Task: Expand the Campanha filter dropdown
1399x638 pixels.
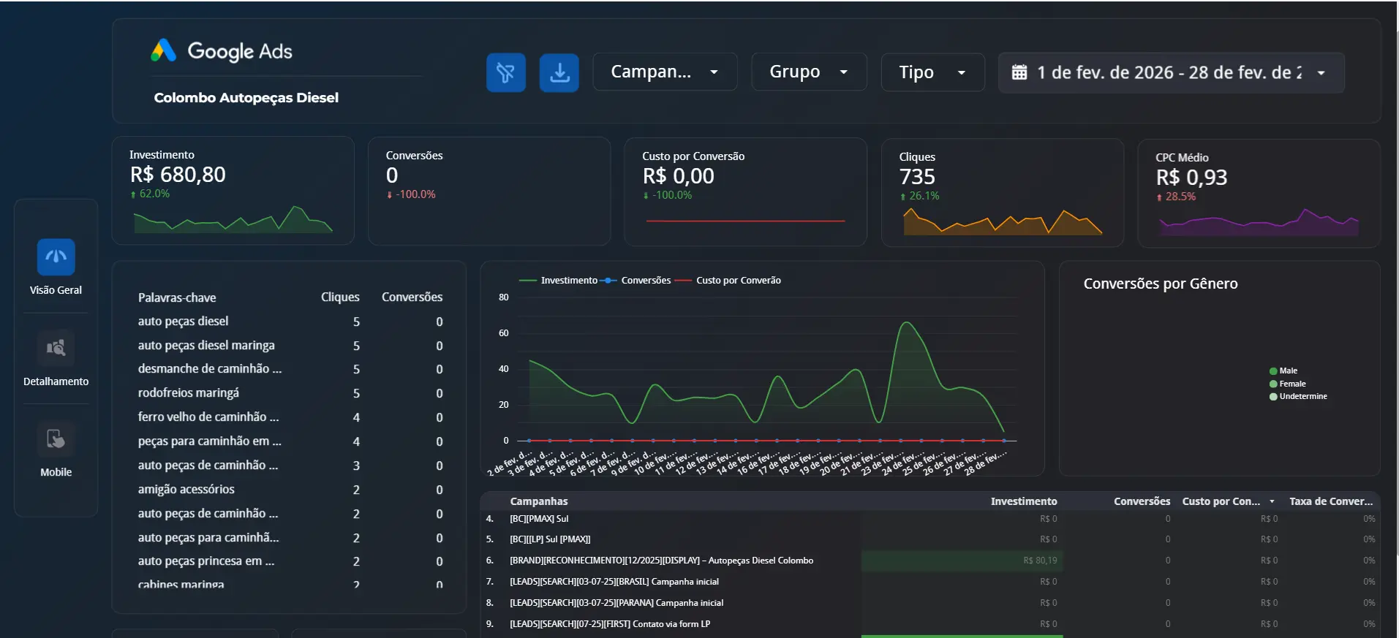Action: [x=664, y=72]
